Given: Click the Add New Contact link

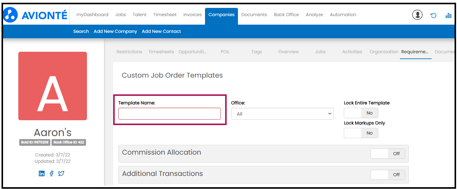Looking at the screenshot, I should 161,31.
